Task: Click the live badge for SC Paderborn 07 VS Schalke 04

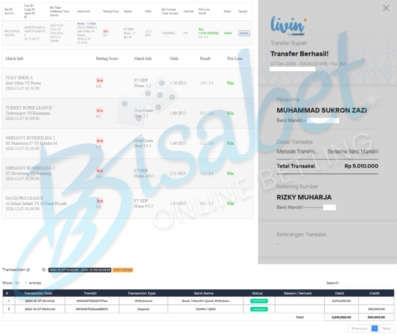Action: pos(100,141)
